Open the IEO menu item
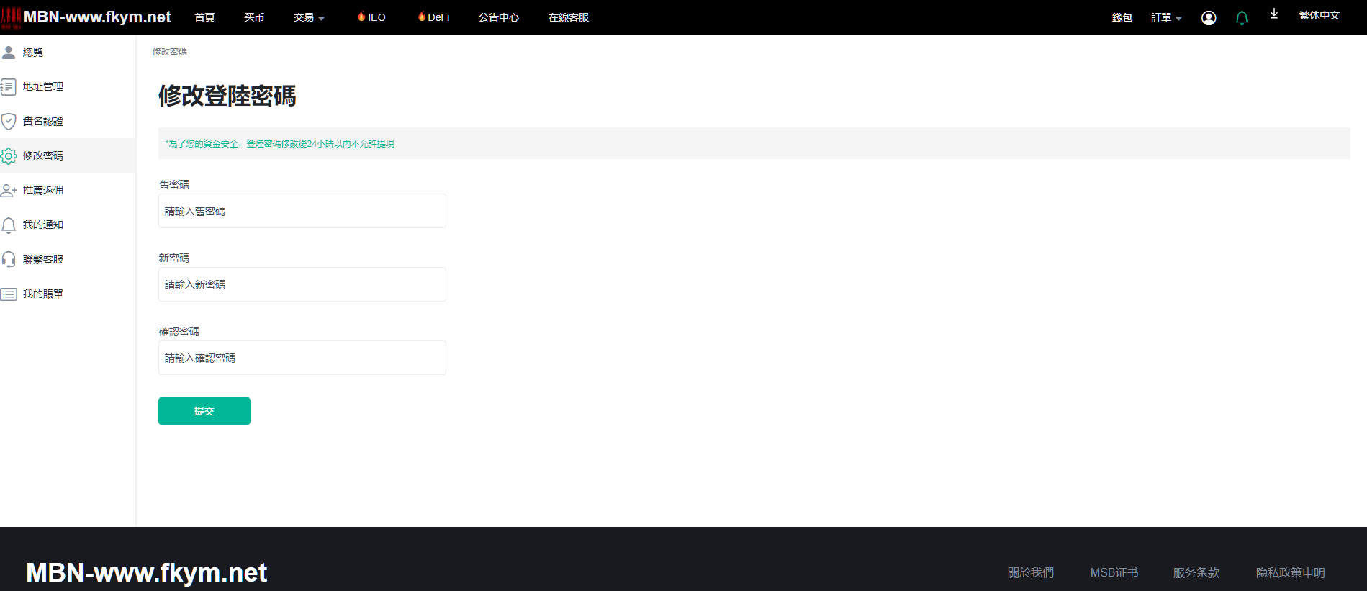 [x=372, y=17]
